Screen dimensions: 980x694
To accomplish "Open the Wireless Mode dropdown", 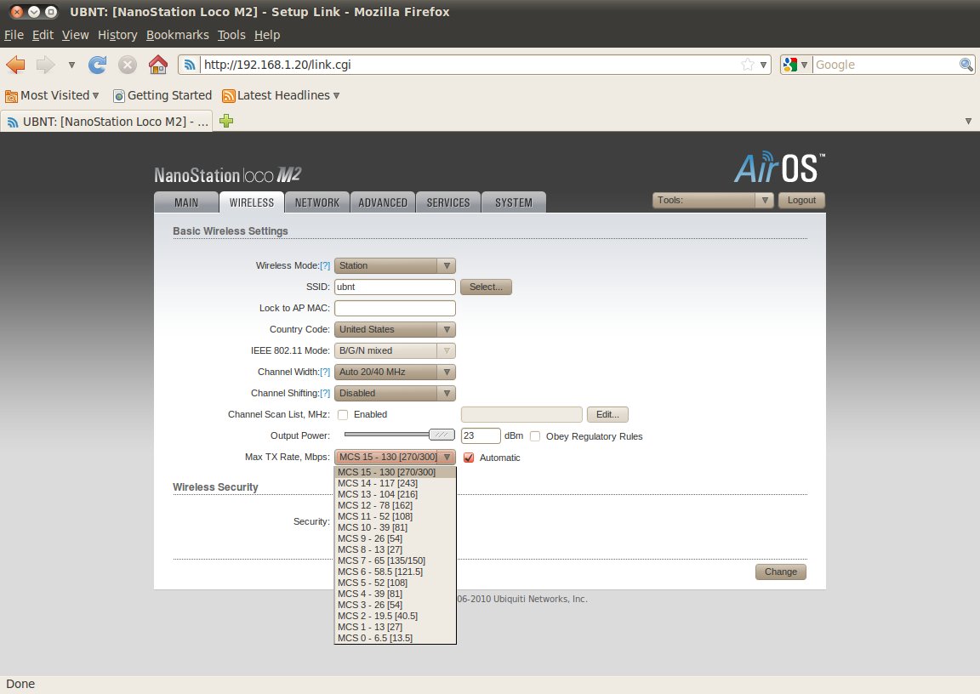I will pos(395,265).
